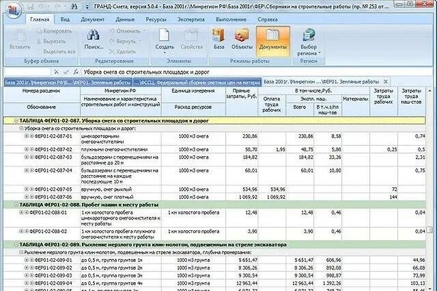Open Поиск binoculars search tool
The image size is (437, 291).
(94, 40)
